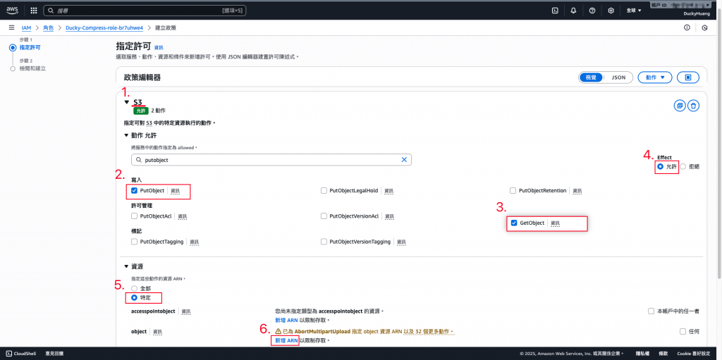Open 資訊 link next to PutObjectRetention

pos(579,191)
